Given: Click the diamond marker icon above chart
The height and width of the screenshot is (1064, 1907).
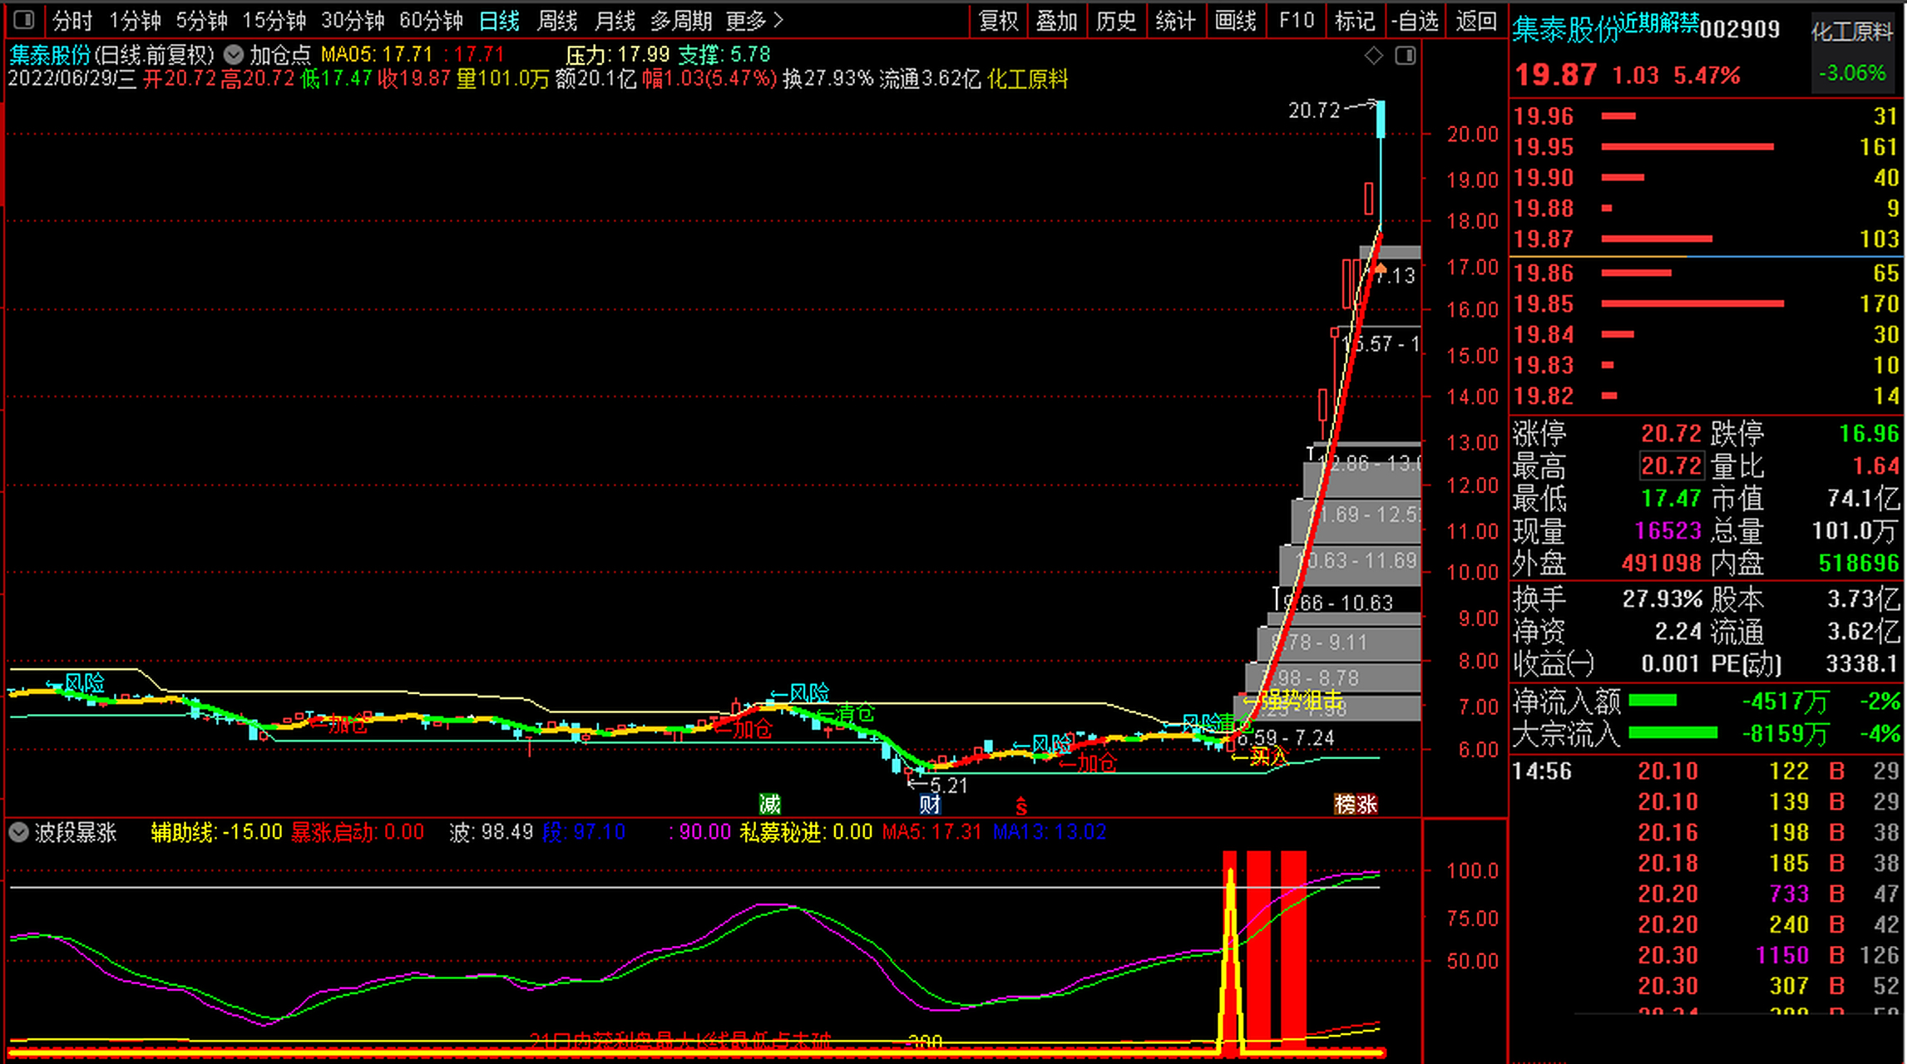Looking at the screenshot, I should (x=1373, y=56).
